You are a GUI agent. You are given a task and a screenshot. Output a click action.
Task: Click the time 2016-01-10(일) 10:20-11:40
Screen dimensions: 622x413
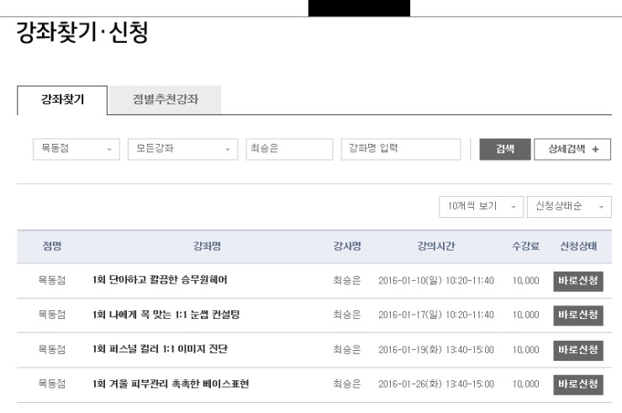coord(436,281)
